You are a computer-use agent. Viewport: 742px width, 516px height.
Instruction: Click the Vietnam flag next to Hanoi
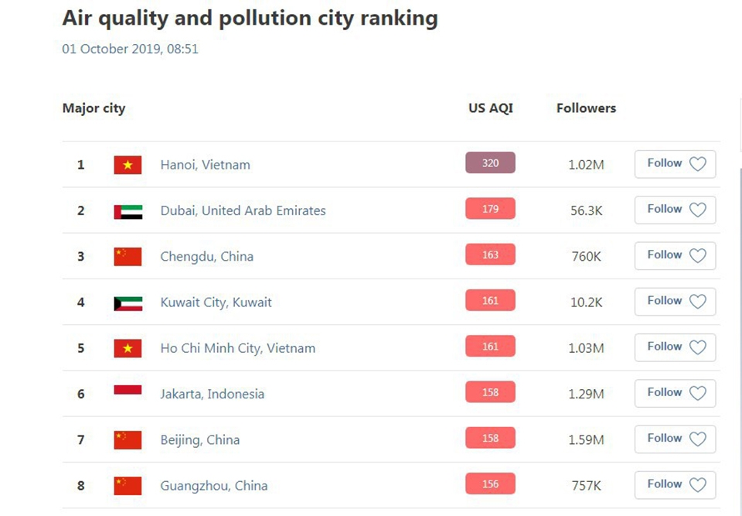(128, 164)
